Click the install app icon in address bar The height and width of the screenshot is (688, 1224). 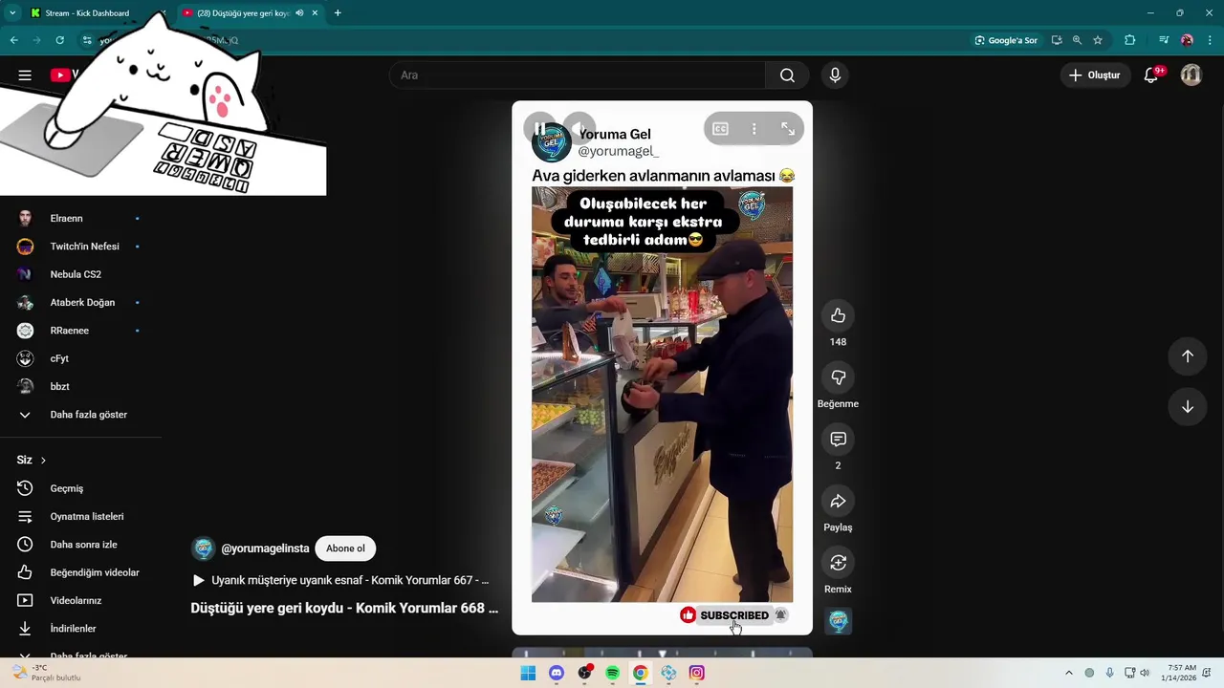point(1057,40)
